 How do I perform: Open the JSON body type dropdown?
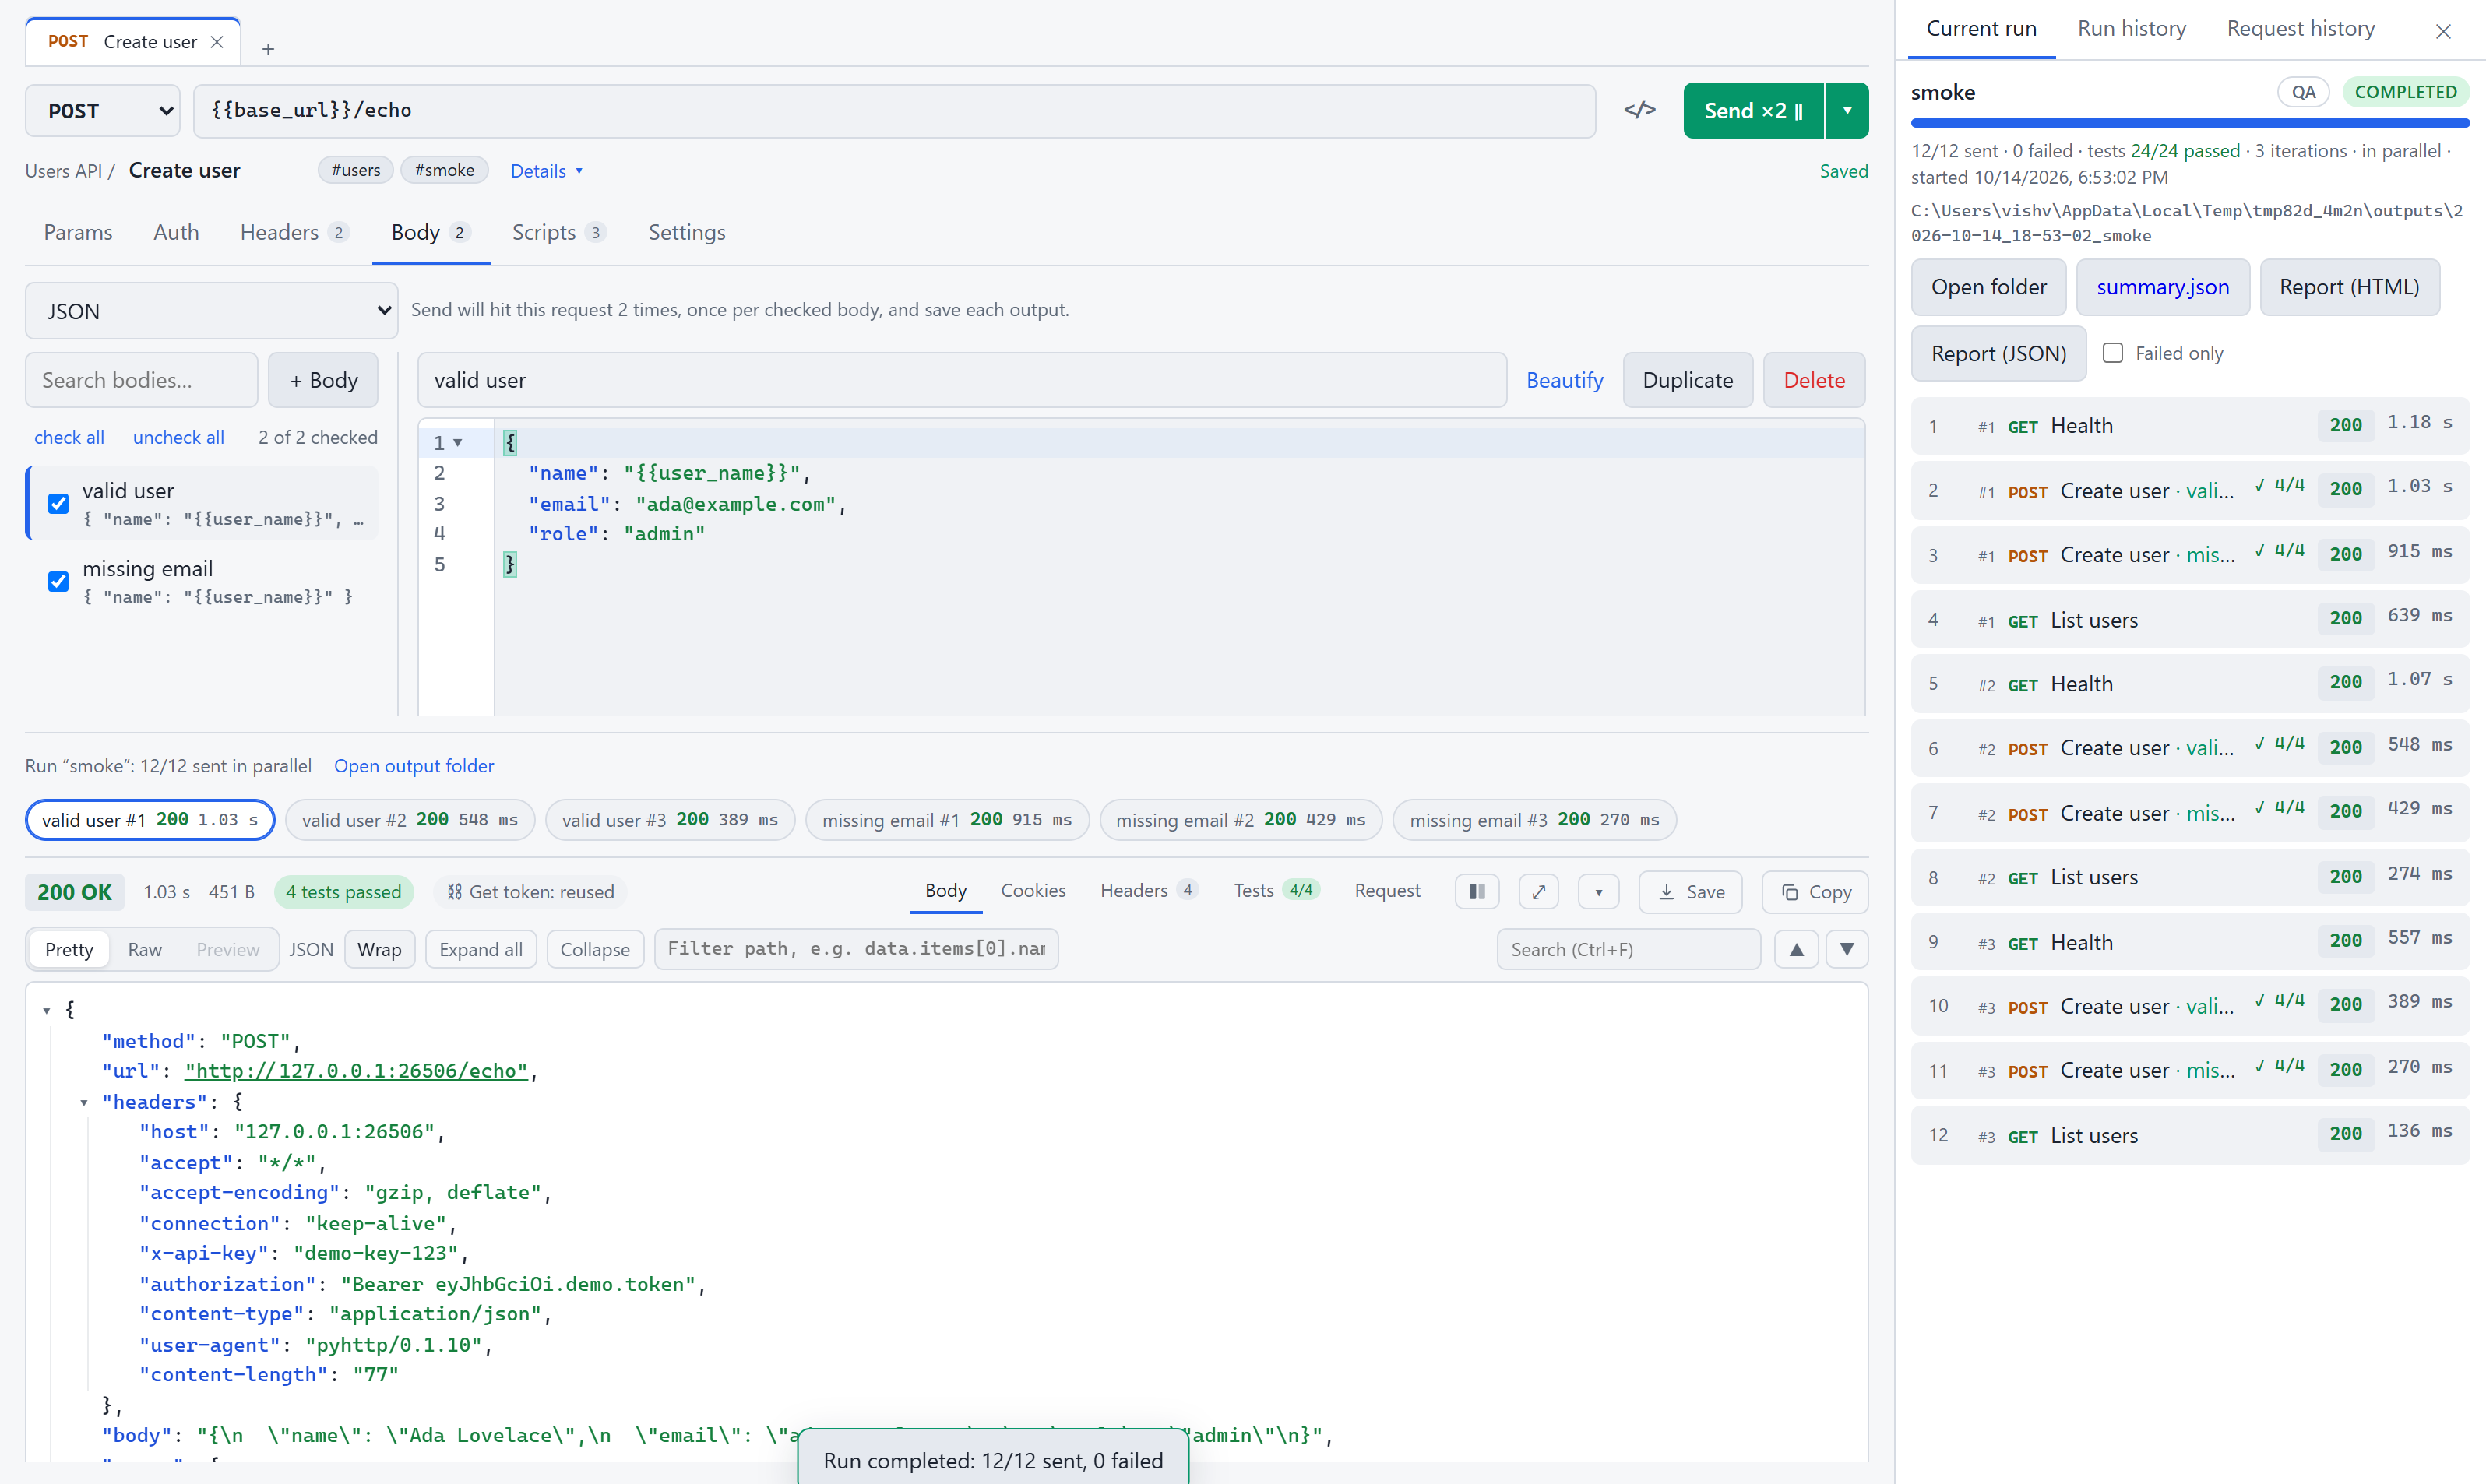212,311
